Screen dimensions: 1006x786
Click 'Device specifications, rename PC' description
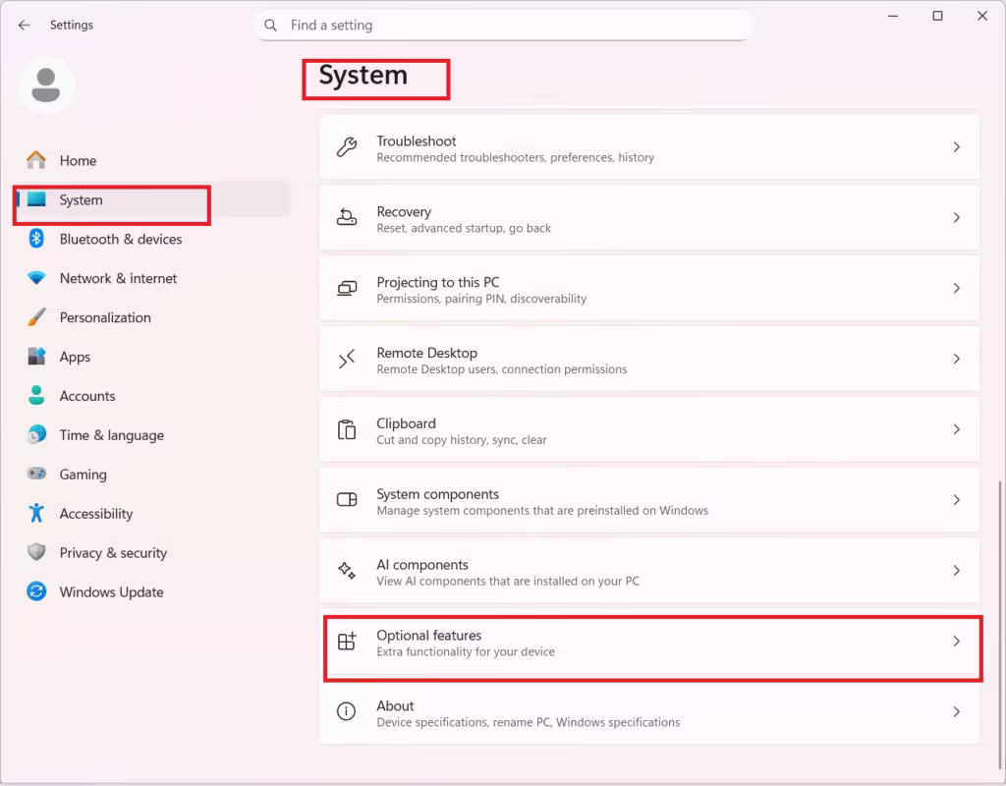(528, 722)
